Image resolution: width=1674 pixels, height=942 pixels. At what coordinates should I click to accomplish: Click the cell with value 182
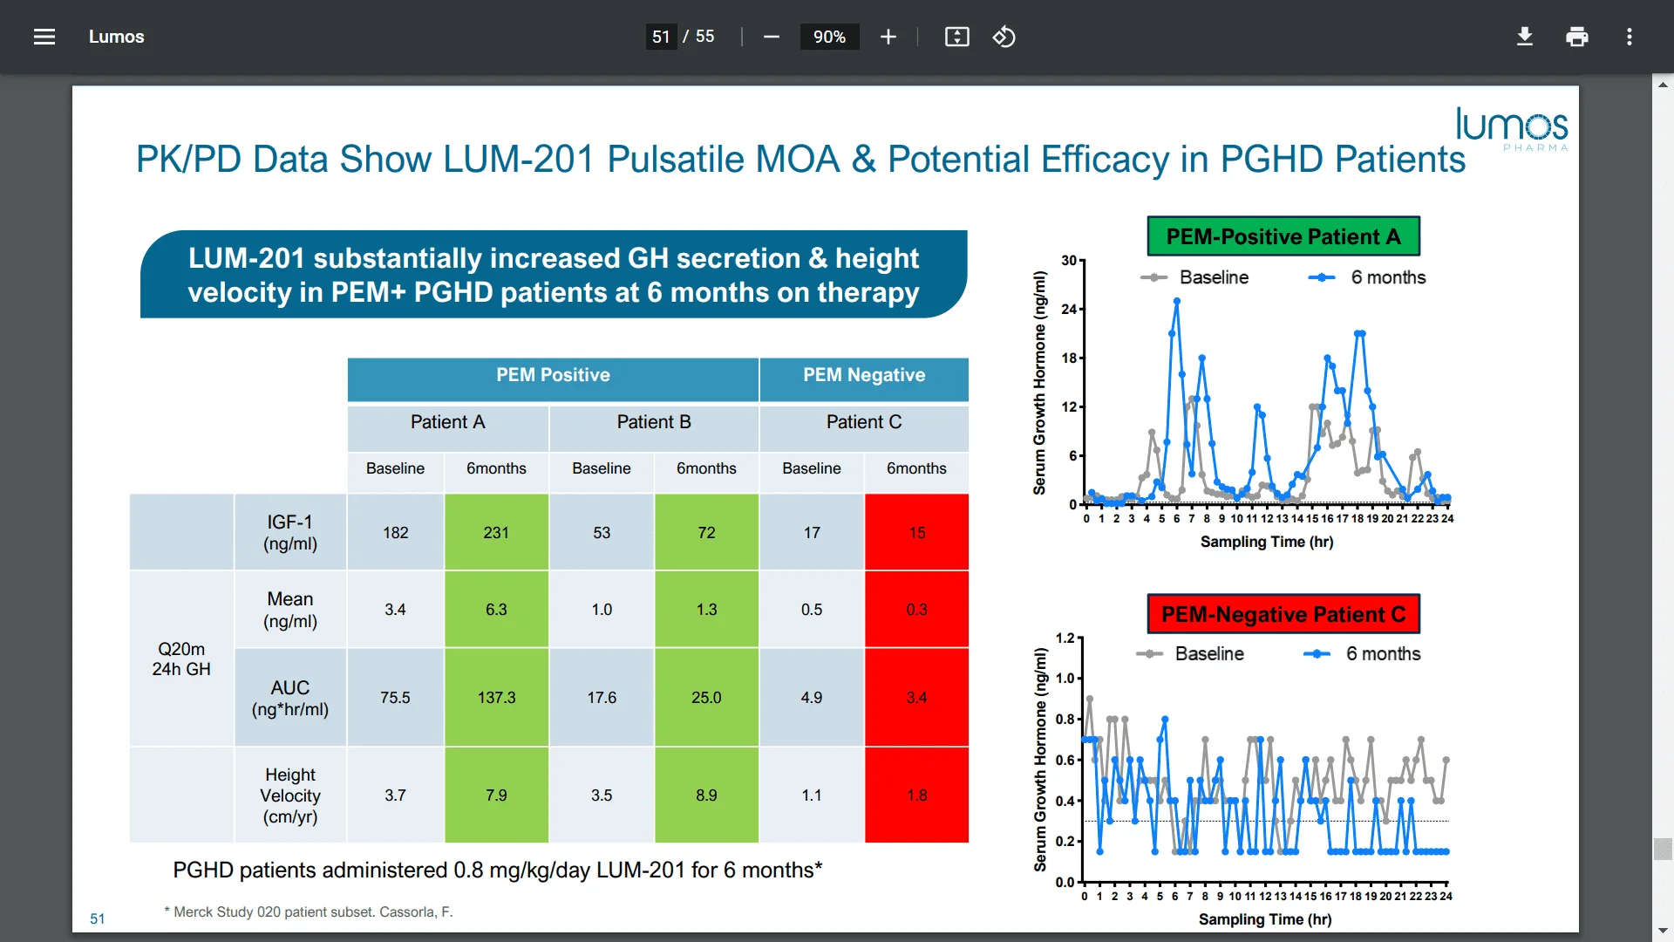pyautogui.click(x=395, y=533)
